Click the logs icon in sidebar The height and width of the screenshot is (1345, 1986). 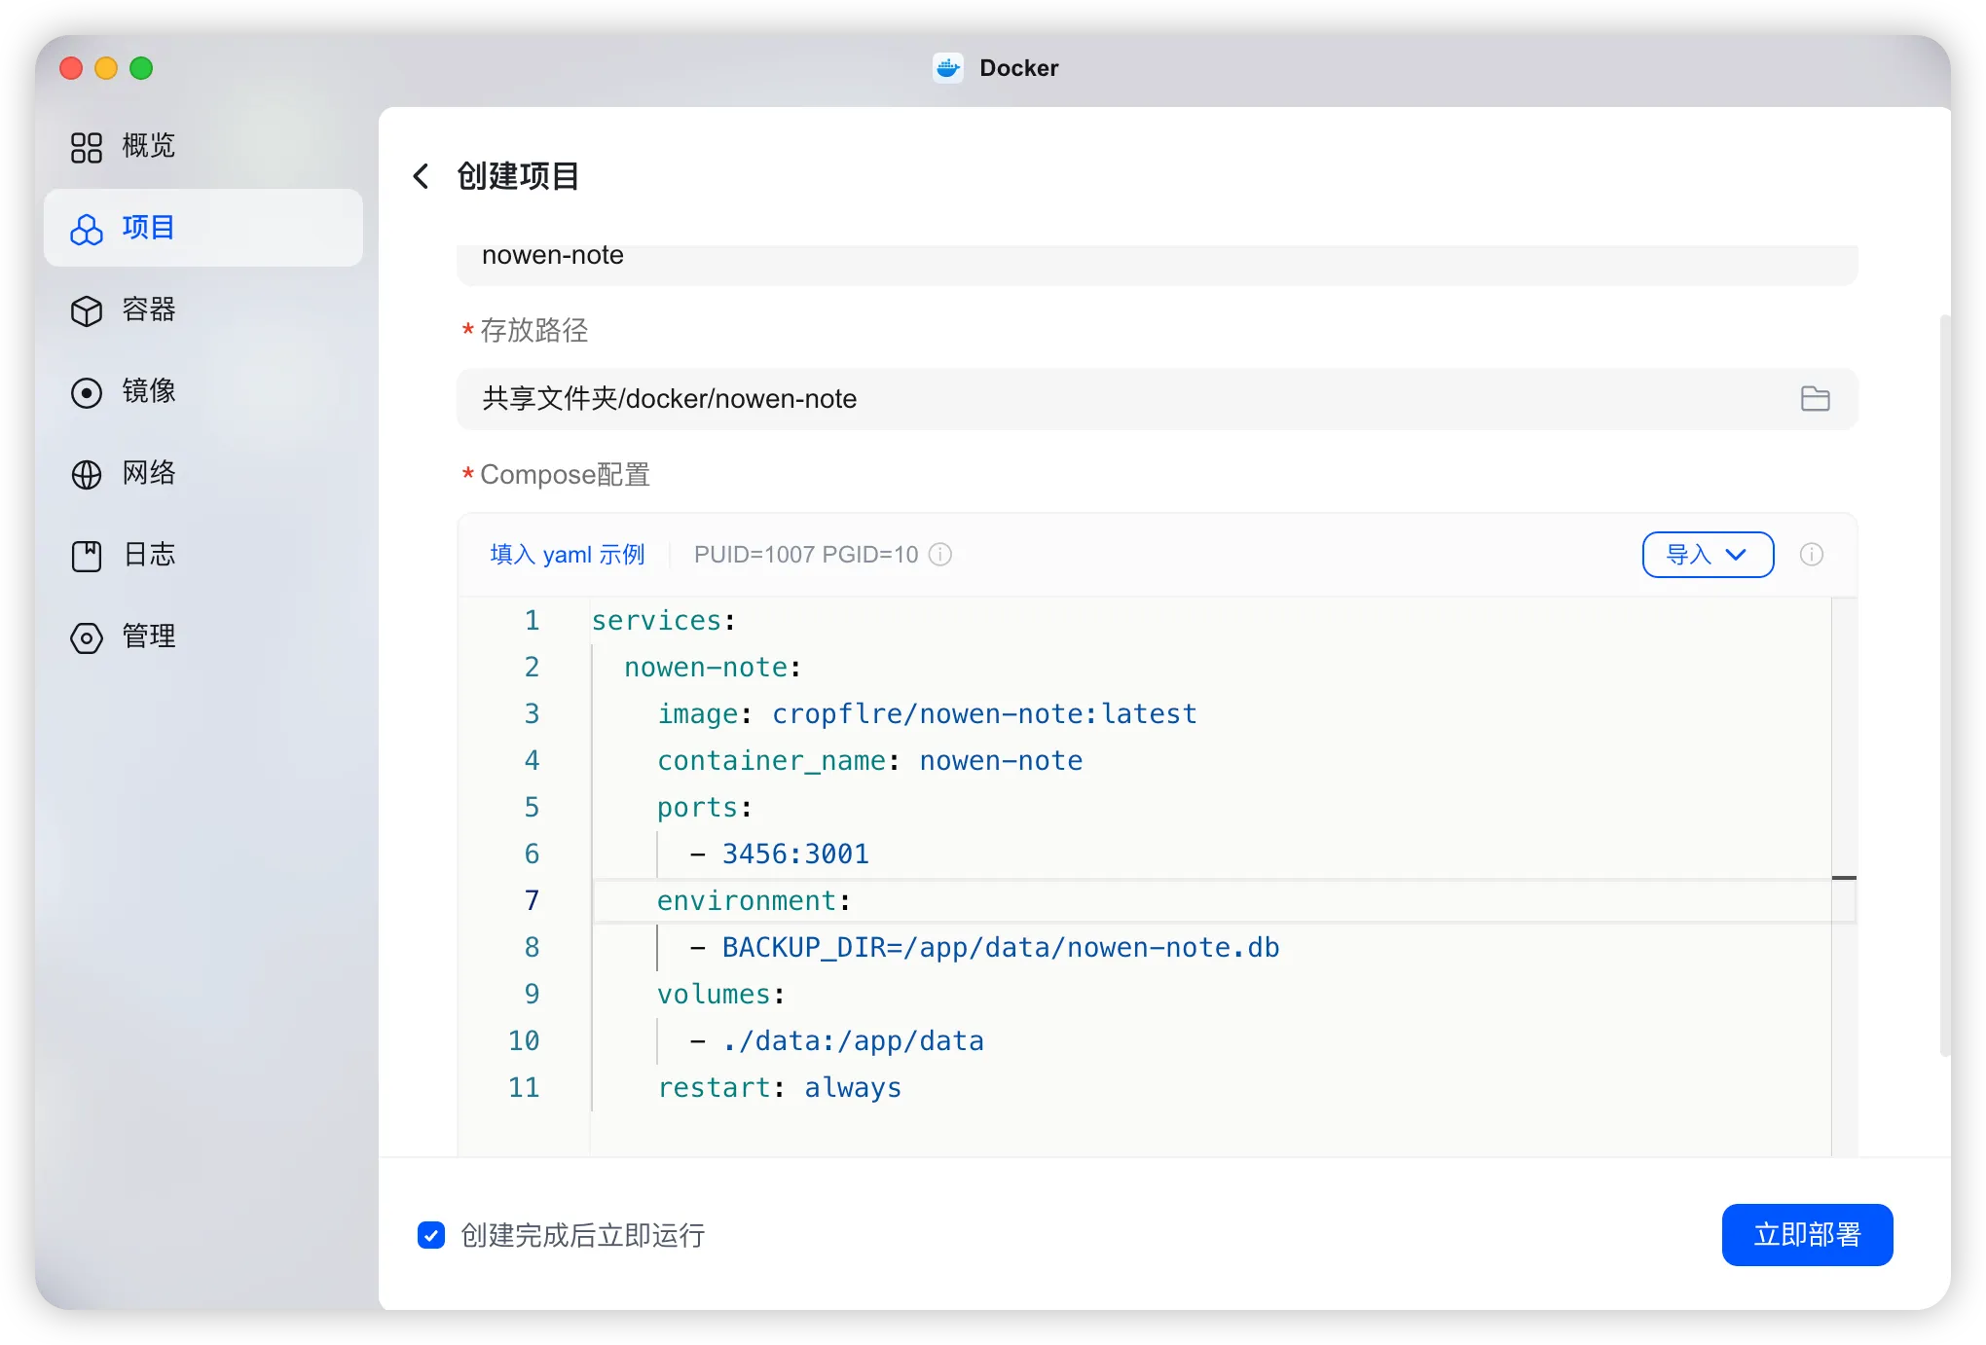[87, 556]
